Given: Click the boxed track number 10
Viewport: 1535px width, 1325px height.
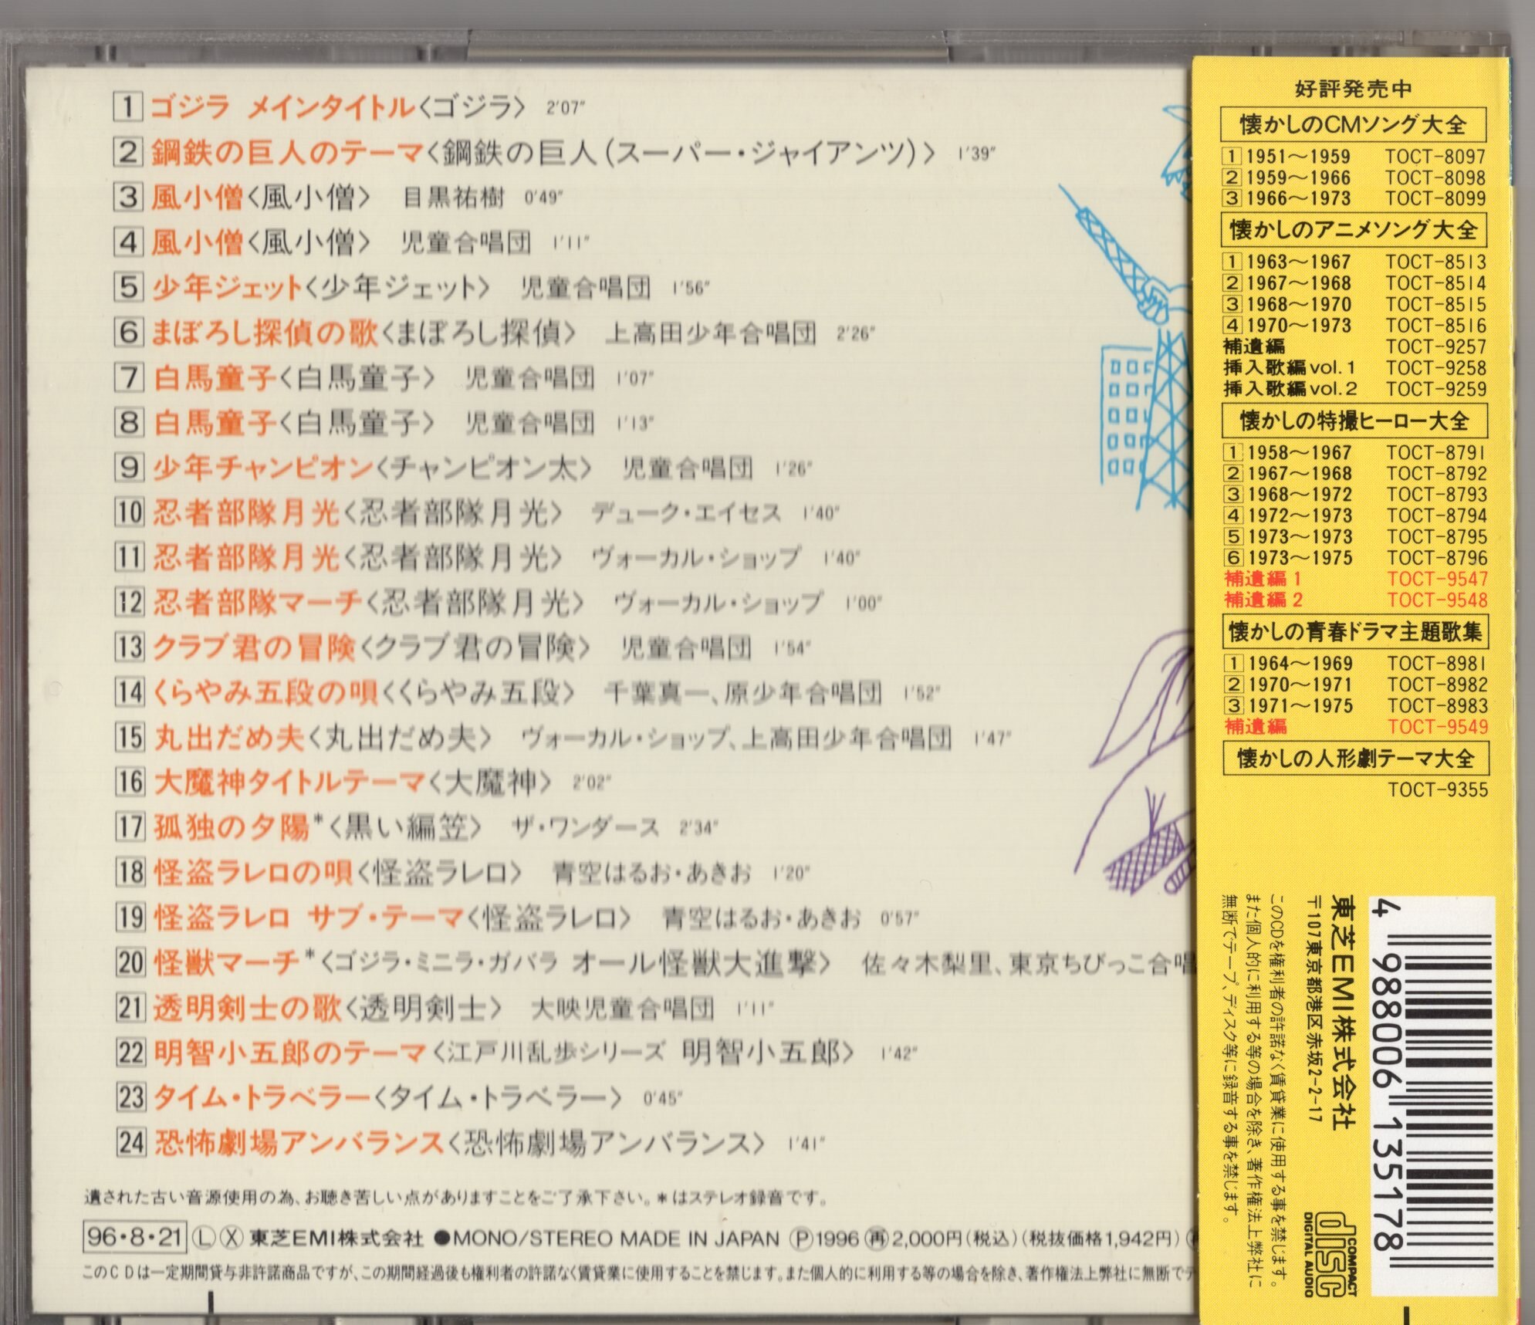Looking at the screenshot, I should 130,512.
